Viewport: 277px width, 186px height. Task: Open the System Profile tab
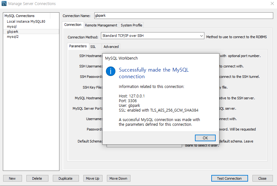(x=131, y=25)
